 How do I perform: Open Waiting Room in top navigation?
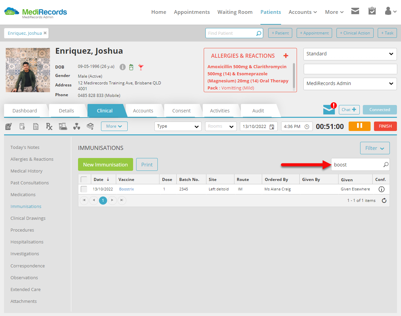point(235,12)
